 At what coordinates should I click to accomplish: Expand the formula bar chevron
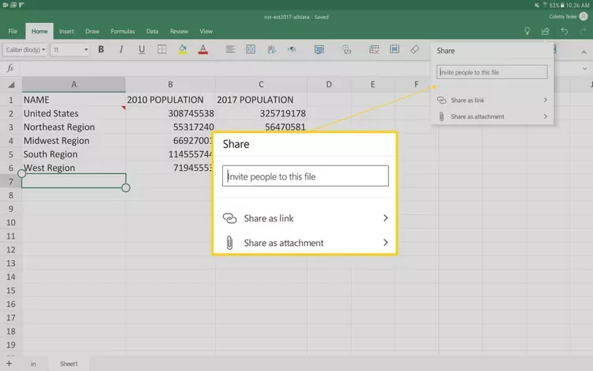584,69
